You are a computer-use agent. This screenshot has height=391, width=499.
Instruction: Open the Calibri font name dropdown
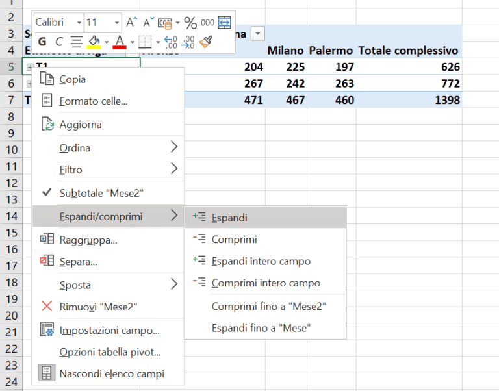(x=78, y=23)
